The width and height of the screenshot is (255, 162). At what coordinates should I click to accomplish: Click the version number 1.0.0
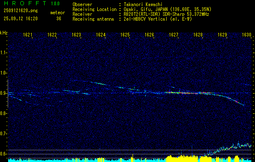pos(55,4)
